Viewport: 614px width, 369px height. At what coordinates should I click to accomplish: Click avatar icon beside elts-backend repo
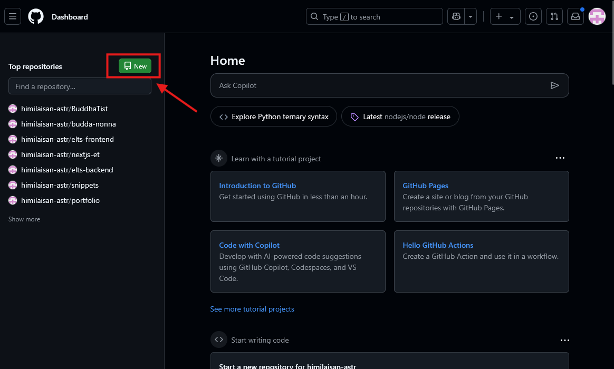click(x=13, y=170)
